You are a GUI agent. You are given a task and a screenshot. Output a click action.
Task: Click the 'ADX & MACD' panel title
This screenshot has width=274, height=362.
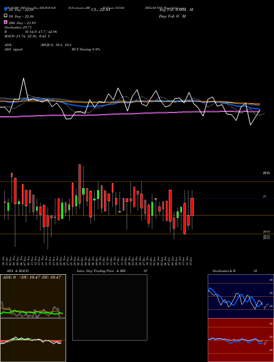tap(18, 271)
